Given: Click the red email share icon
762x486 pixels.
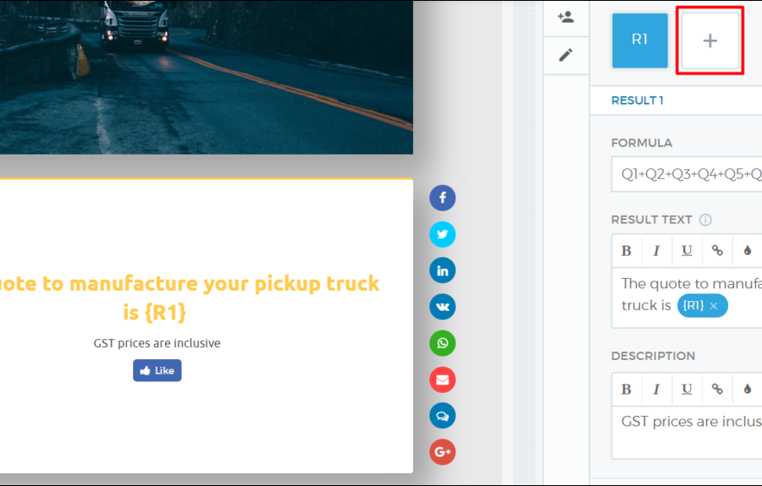Looking at the screenshot, I should [x=442, y=380].
